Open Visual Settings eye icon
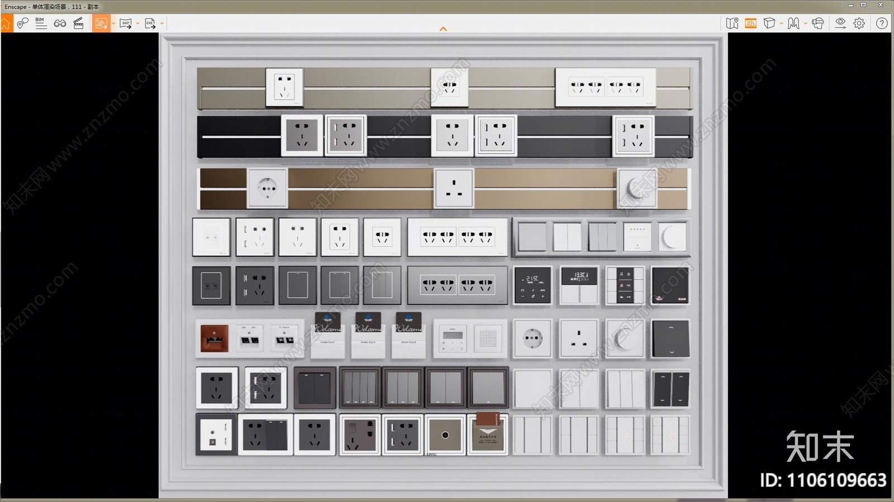894x502 pixels. (x=840, y=23)
